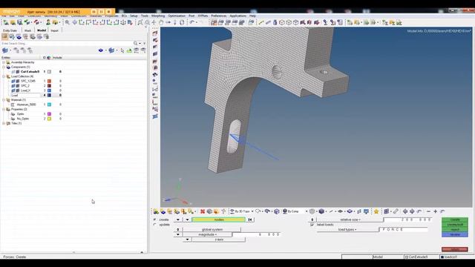
Task: Click the red delete X icon in bottom toolbar
Action: click(203, 211)
